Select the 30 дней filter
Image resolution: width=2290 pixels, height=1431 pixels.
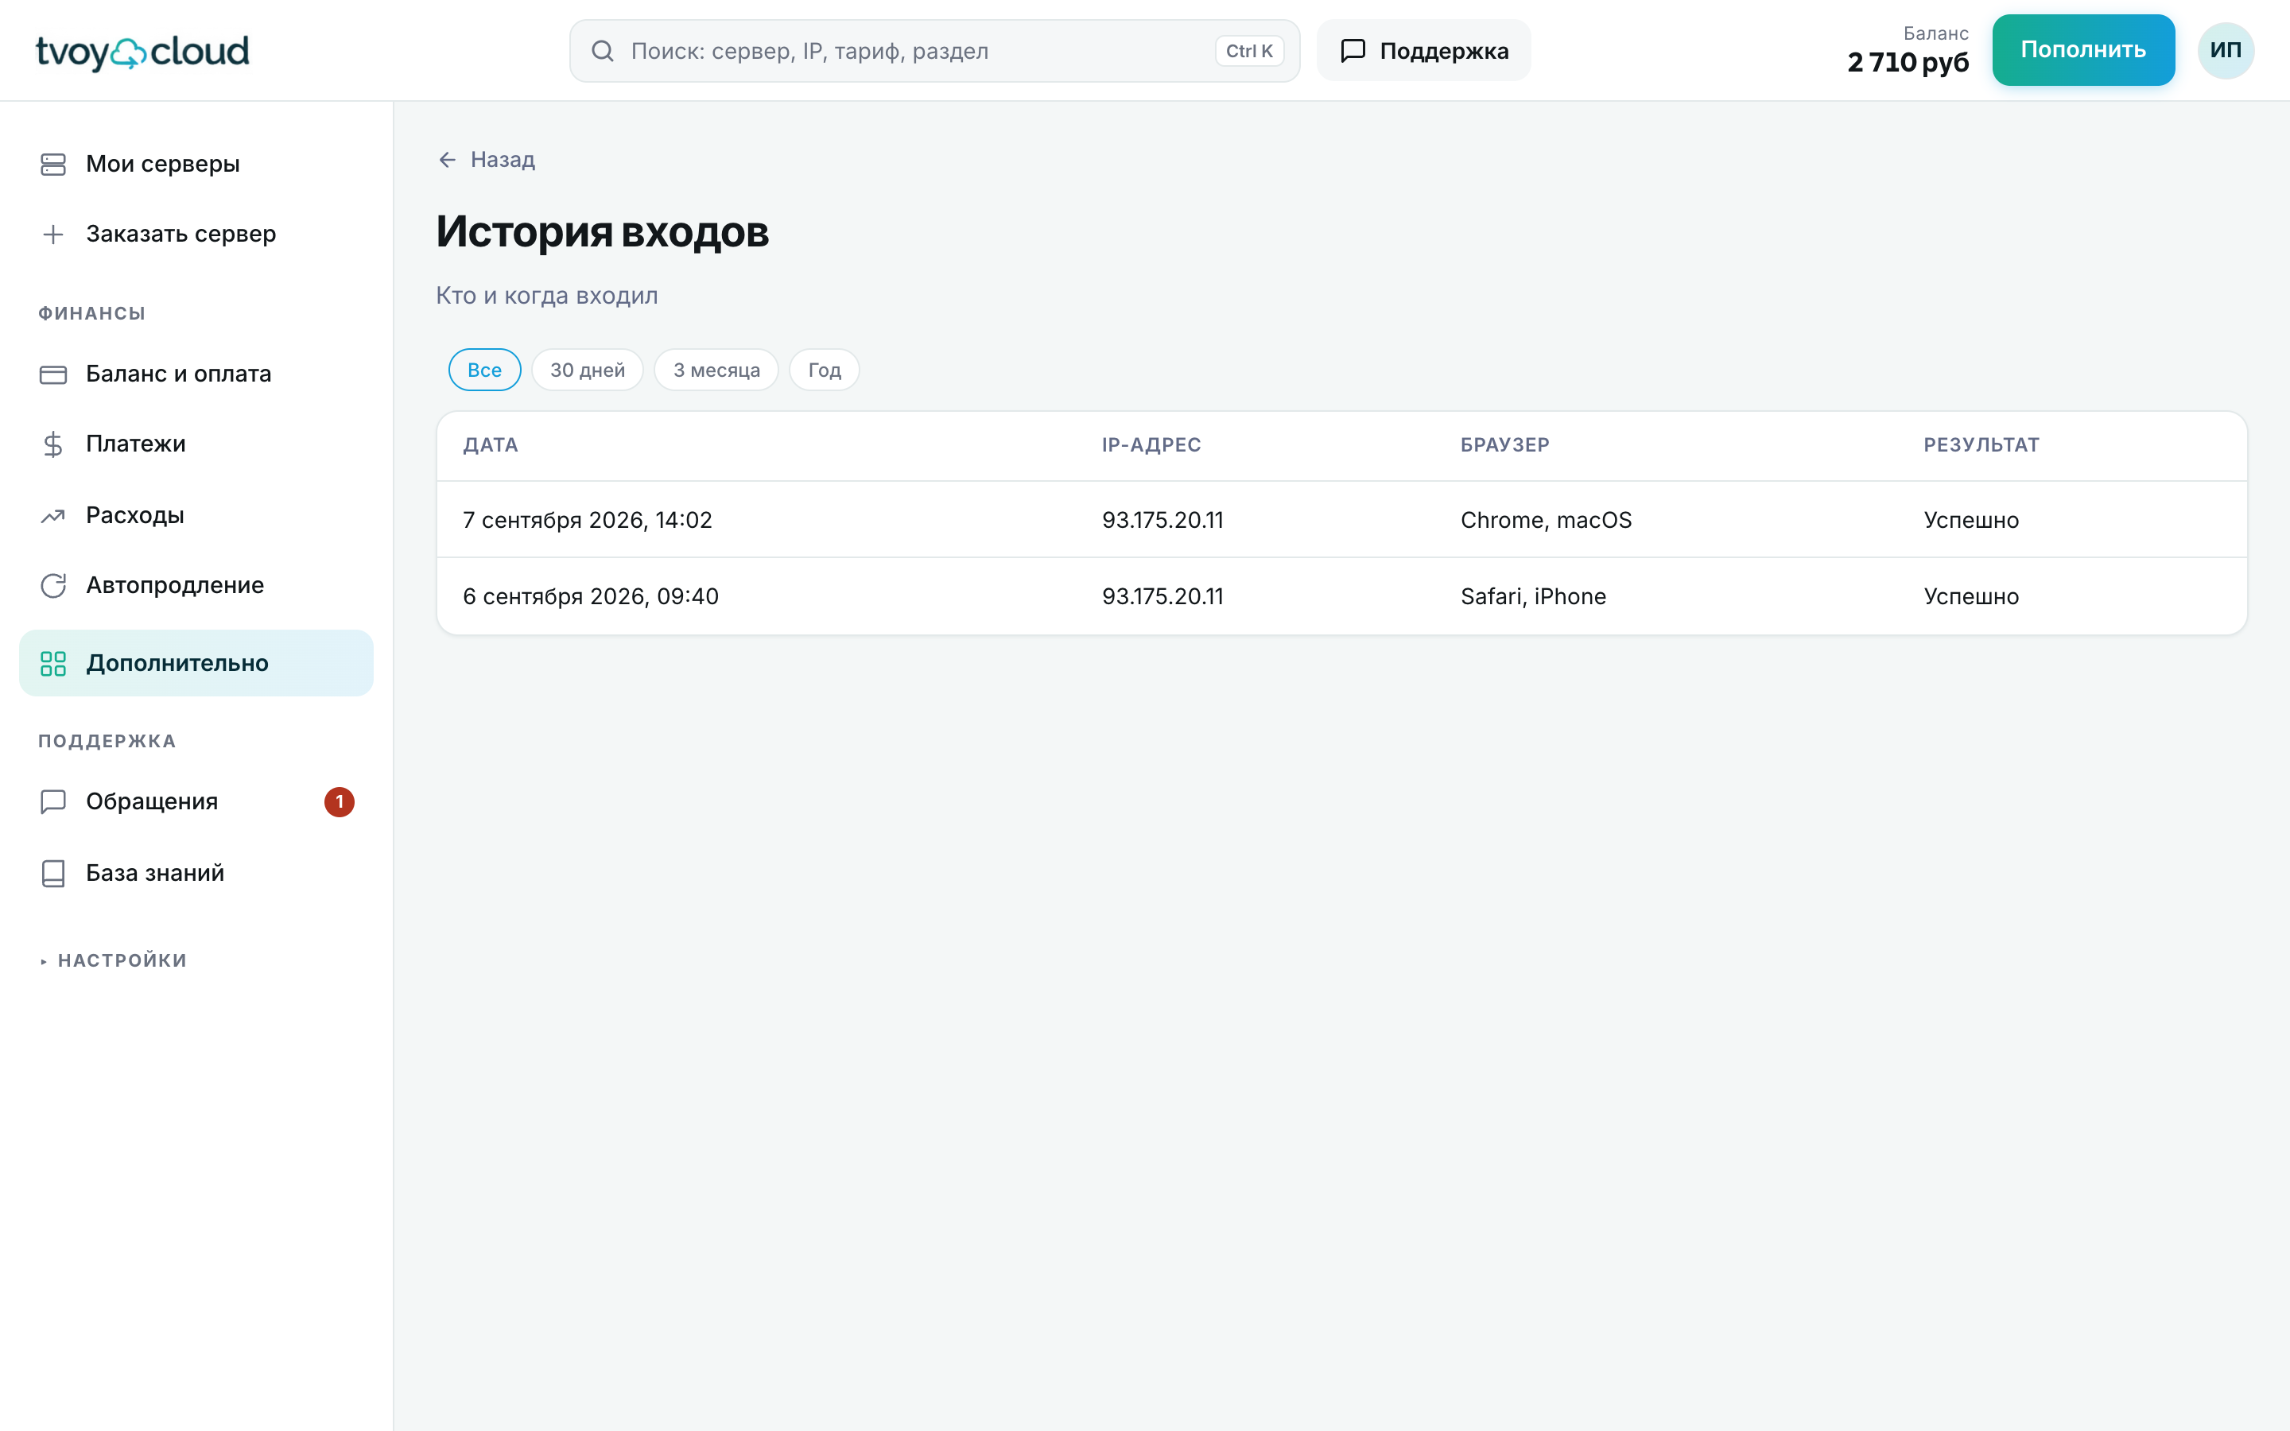point(588,370)
